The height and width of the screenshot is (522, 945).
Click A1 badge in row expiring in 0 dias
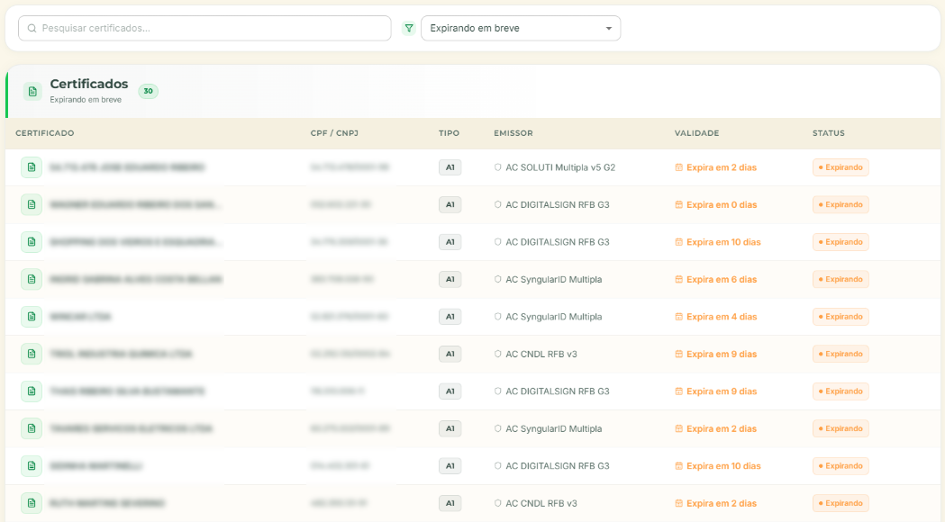(x=450, y=204)
